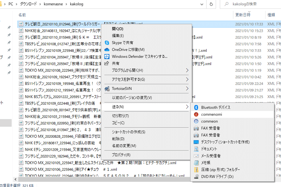The width and height of the screenshot is (281, 187).
Task: Click komenasne in breadcrumb path
Action: pos(53,4)
